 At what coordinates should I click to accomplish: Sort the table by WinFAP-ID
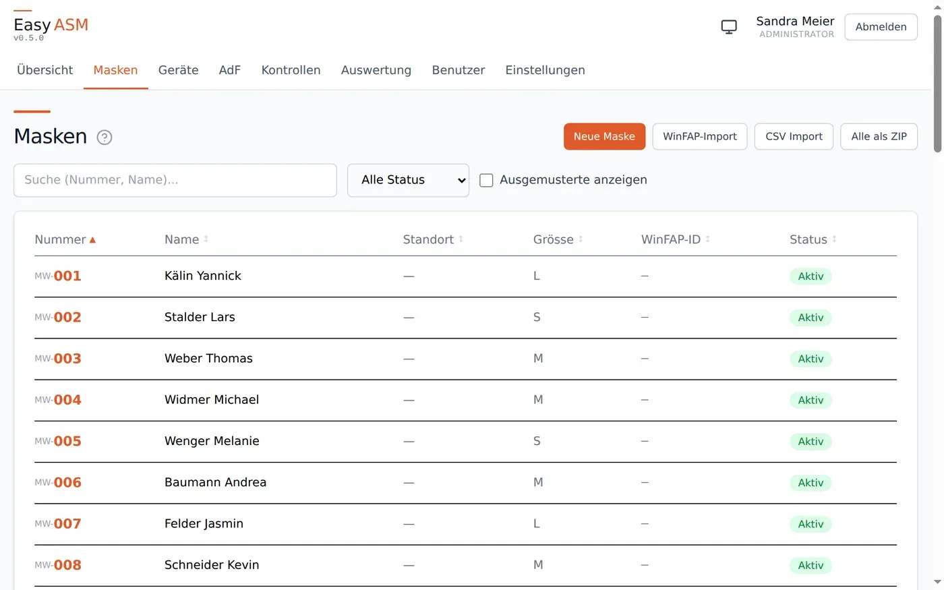coord(676,239)
